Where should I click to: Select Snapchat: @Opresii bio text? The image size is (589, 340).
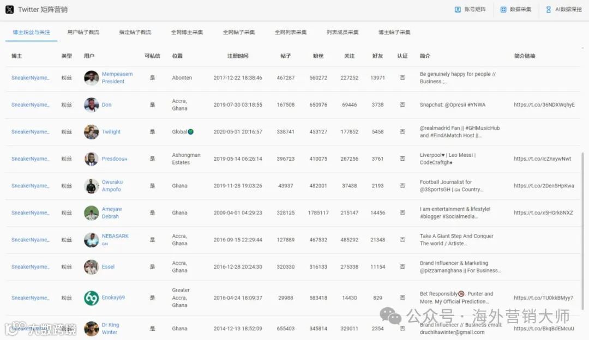pyautogui.click(x=453, y=105)
